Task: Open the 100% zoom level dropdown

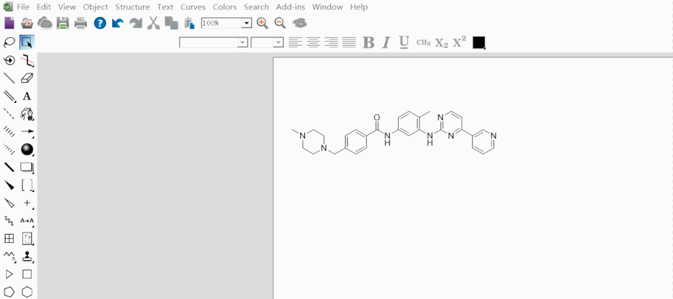Action: 246,23
